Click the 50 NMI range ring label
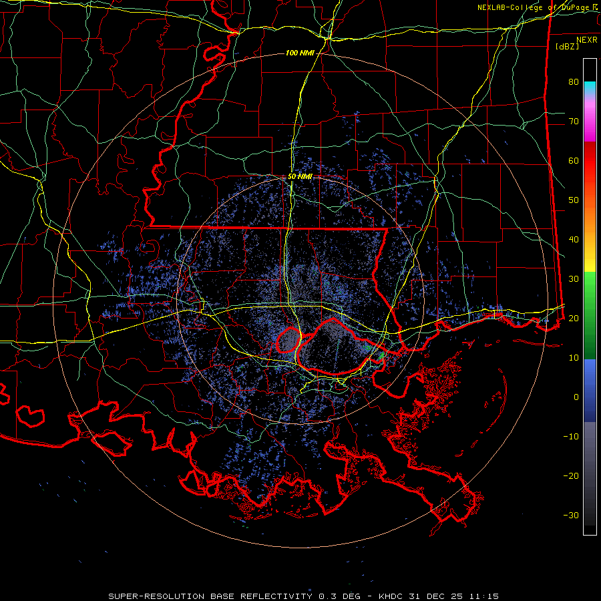Screen dimensions: 601x601 click(x=300, y=177)
